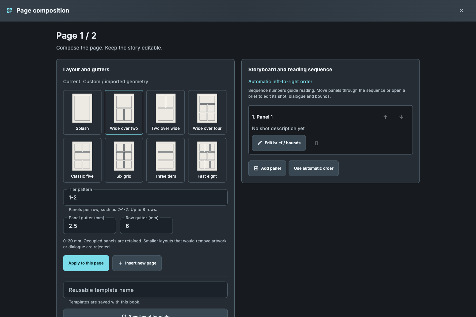Click the '1. Panel 1' title
This screenshot has width=476, height=317.
coord(262,117)
